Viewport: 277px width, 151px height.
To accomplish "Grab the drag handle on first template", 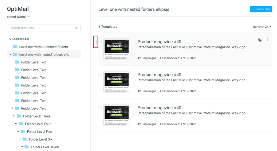I will point(96,42).
